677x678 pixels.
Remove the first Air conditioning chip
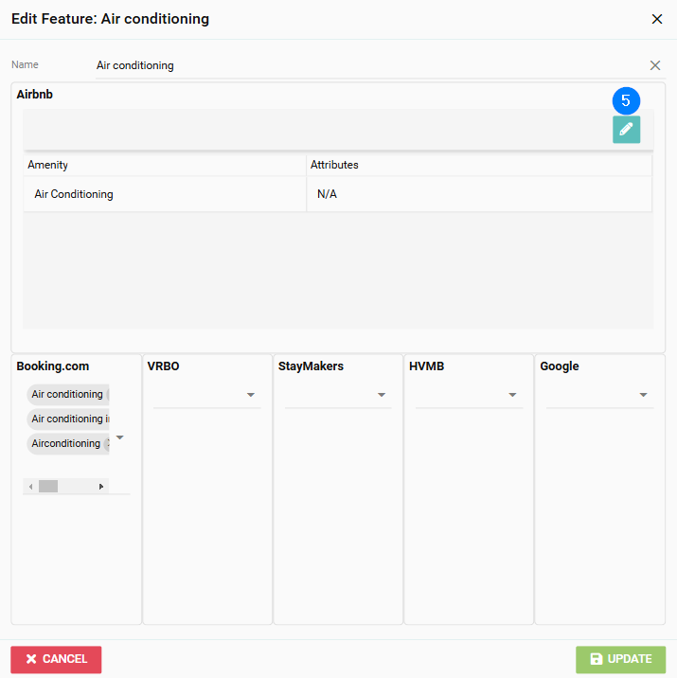click(108, 394)
